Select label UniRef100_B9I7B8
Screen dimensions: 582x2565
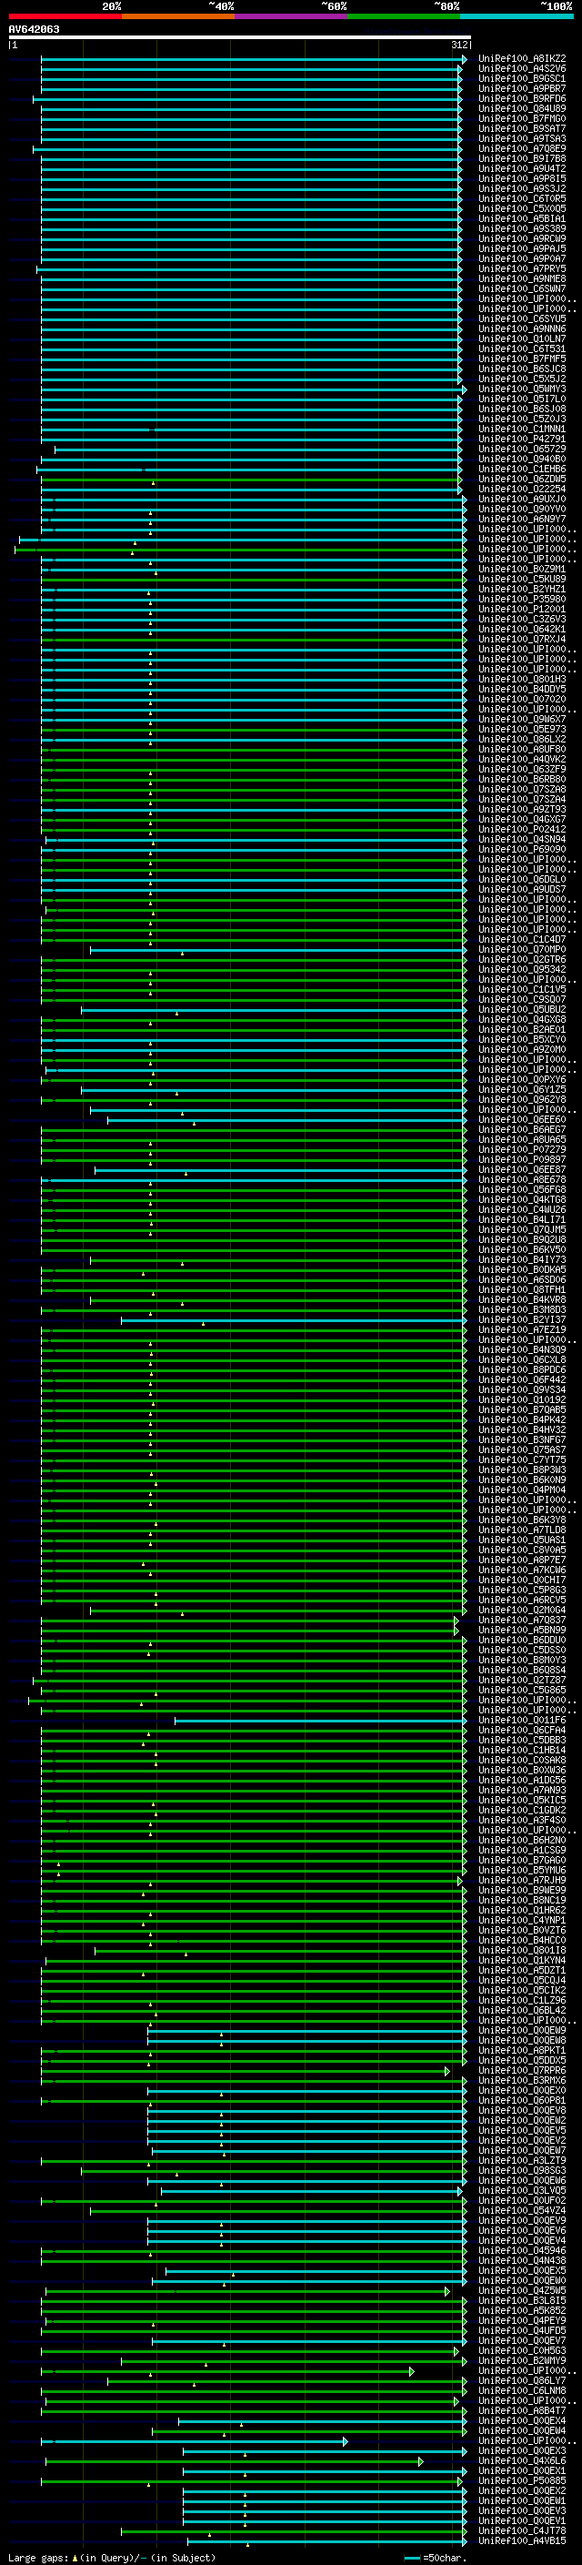coord(522,159)
